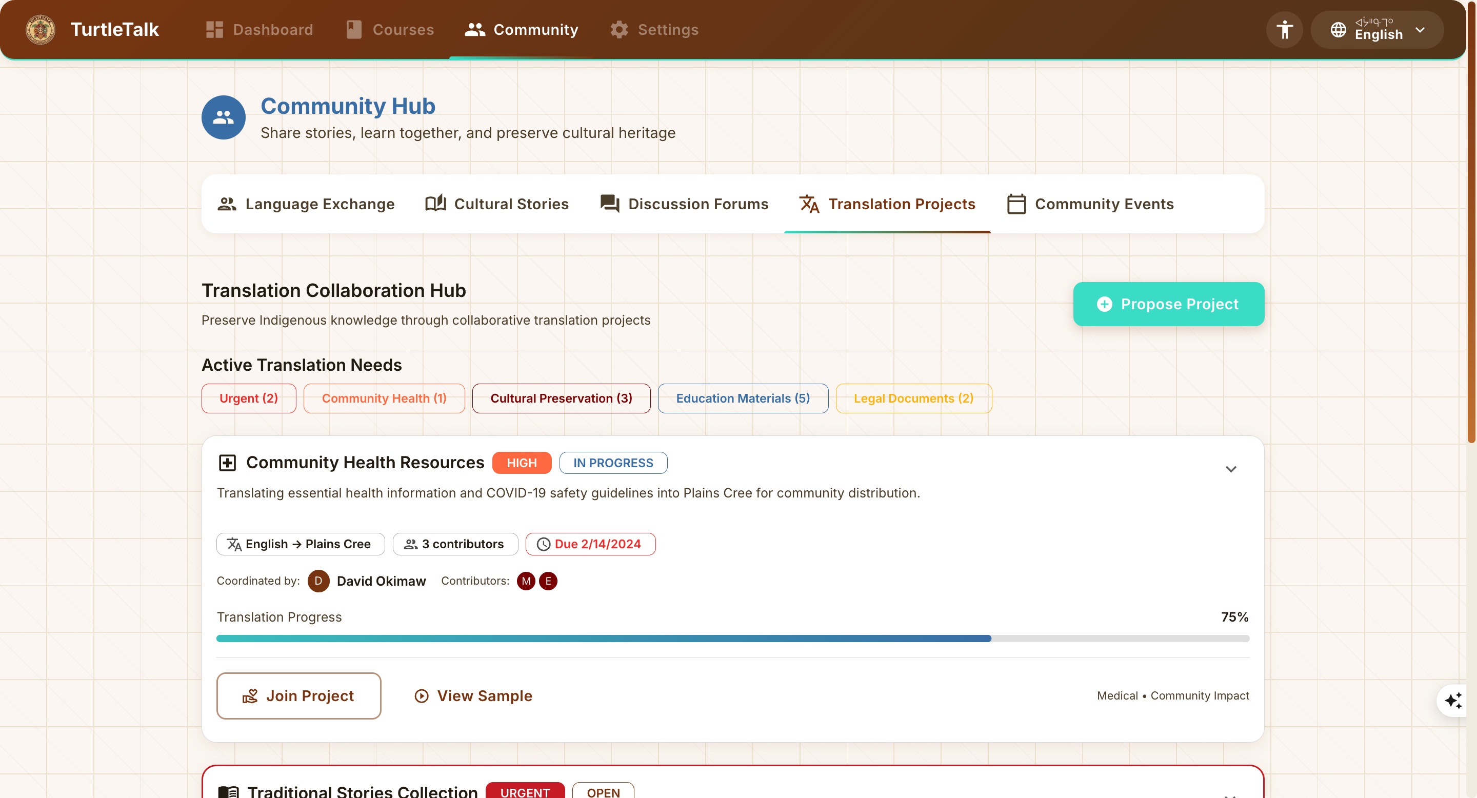Open accessibility options icon
This screenshot has width=1477, height=798.
click(x=1284, y=29)
